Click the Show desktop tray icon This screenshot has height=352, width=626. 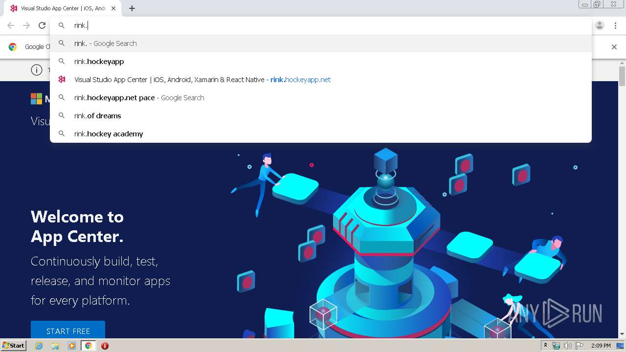click(621, 346)
